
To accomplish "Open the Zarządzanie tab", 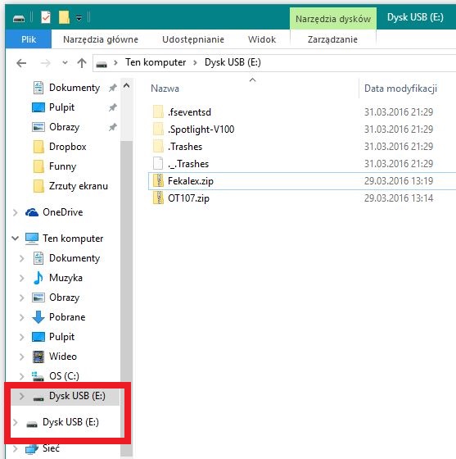I will click(332, 39).
